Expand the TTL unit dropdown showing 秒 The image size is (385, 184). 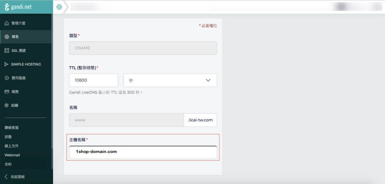[x=170, y=80]
